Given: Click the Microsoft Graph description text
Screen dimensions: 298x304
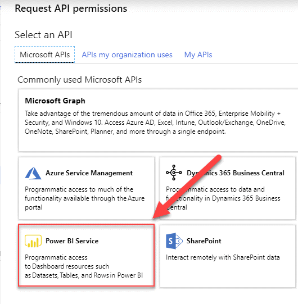Looking at the screenshot, I should point(155,122).
